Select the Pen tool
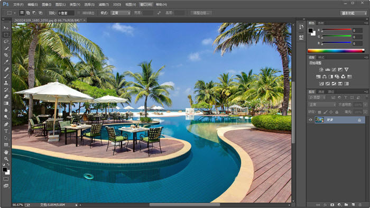Image resolution: width=370 pixels, height=208 pixels. point(6,124)
